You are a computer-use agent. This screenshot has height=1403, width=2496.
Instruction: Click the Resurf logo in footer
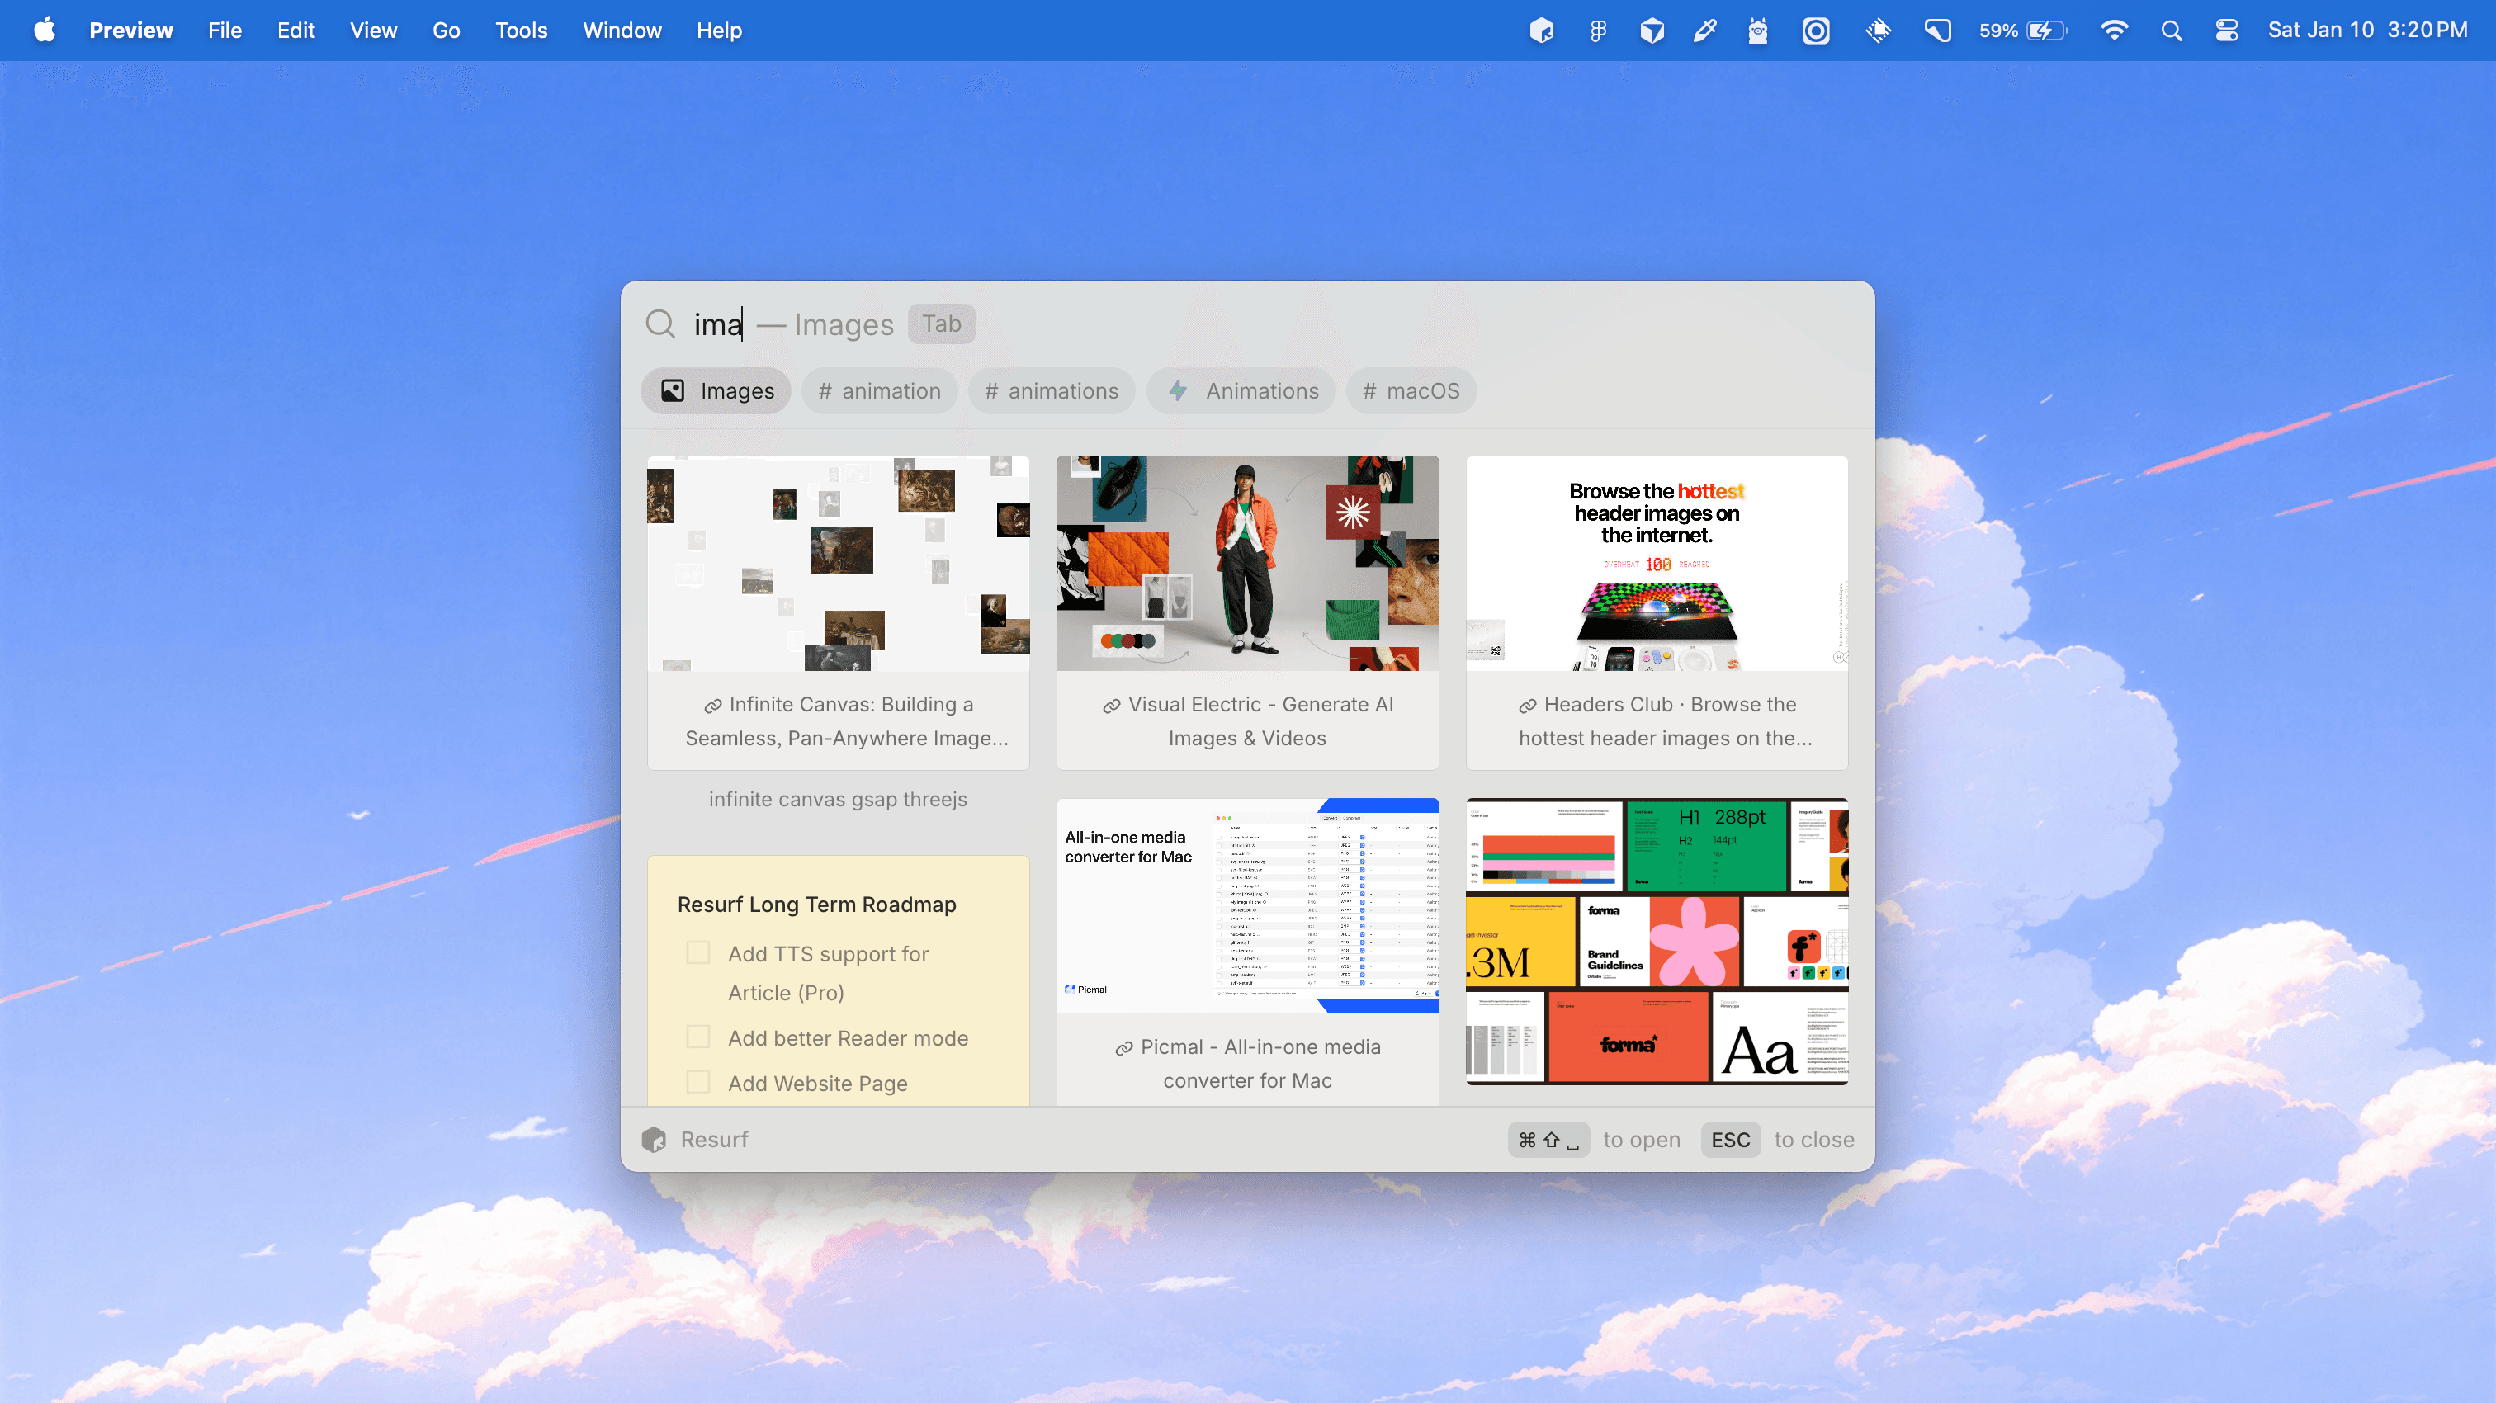(x=655, y=1140)
